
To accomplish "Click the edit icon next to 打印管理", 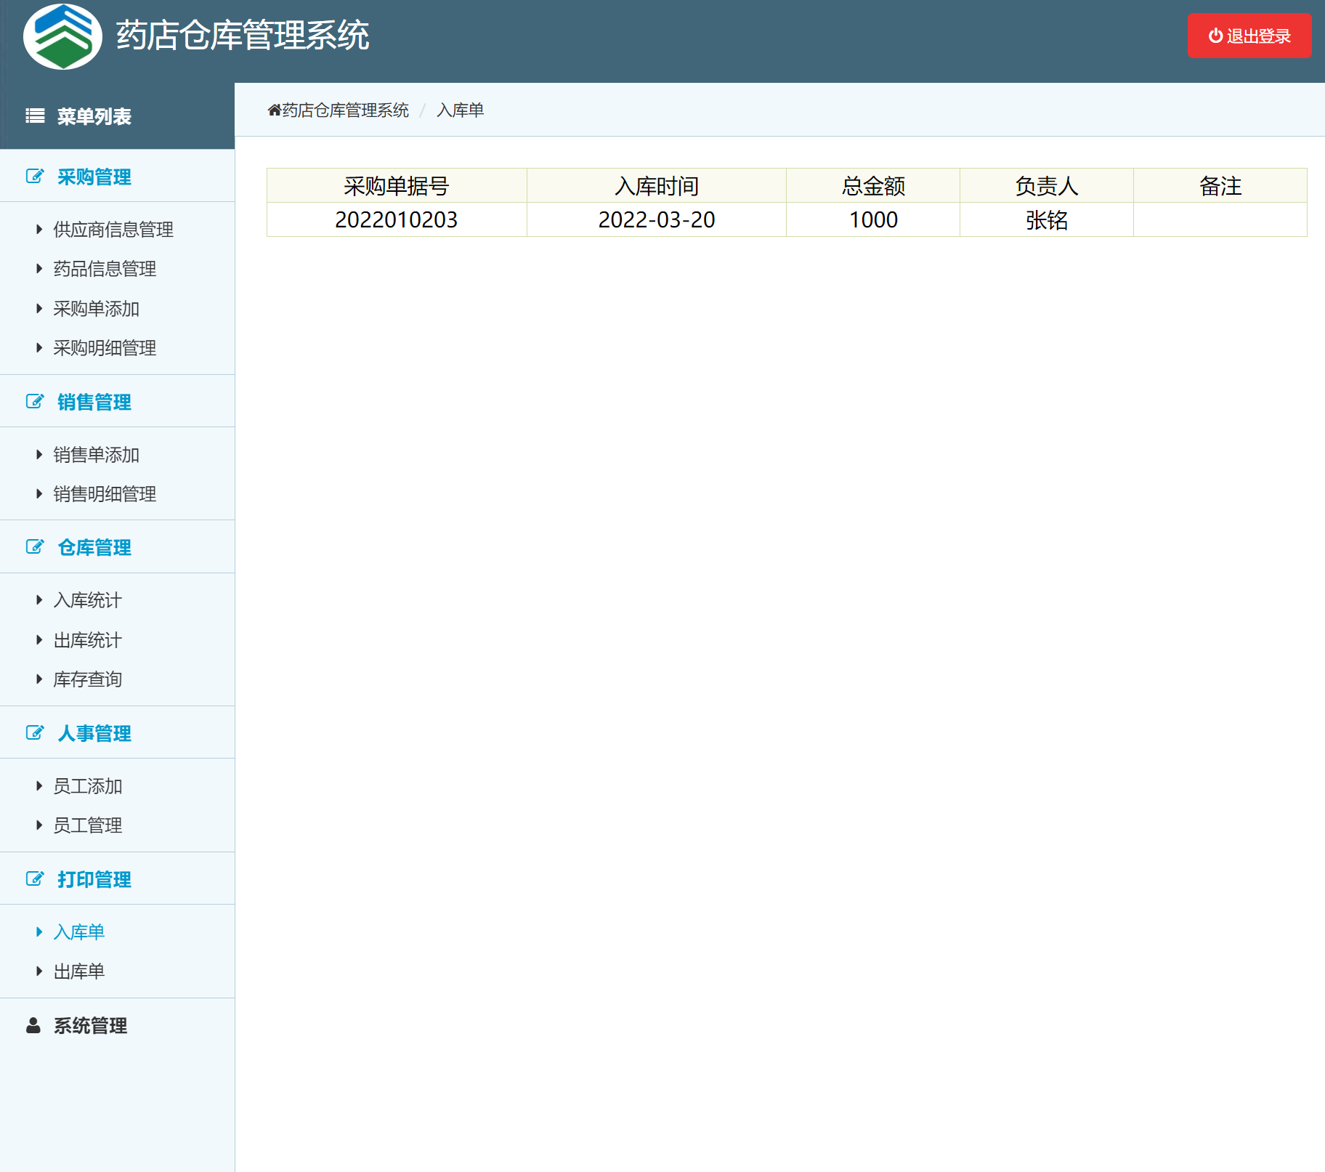I will 34,878.
